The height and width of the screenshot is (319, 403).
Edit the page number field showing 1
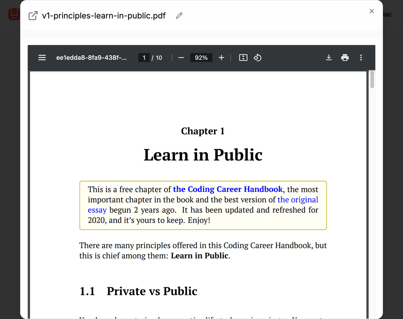[x=144, y=57]
